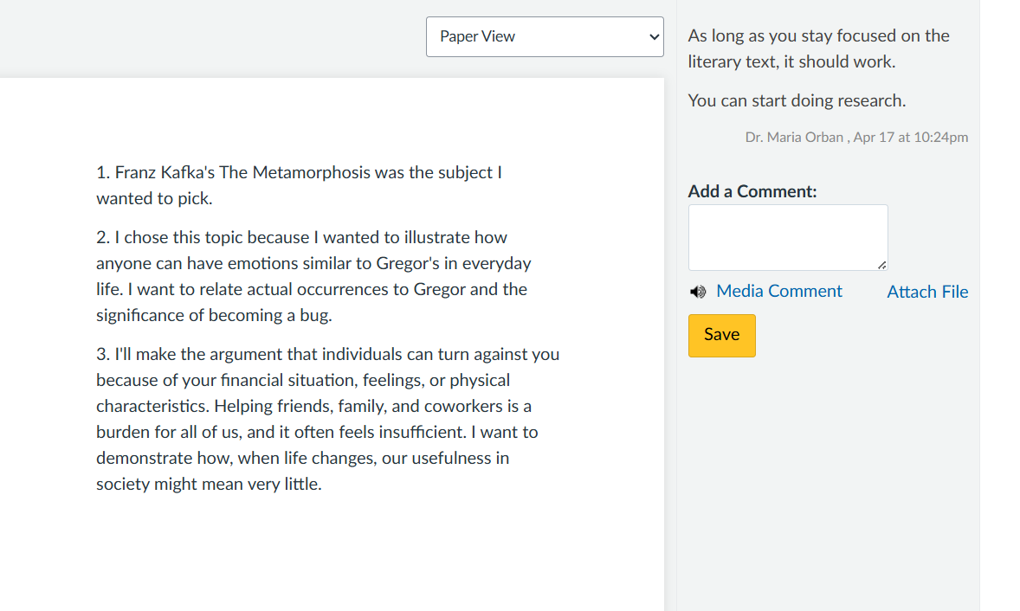Click the comment box resize handle
This screenshot has height=611, width=1020.
click(881, 265)
